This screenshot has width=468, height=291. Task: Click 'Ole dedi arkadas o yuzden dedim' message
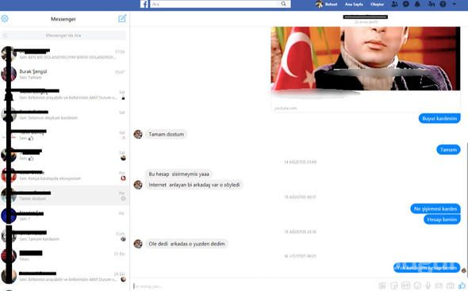coord(186,244)
